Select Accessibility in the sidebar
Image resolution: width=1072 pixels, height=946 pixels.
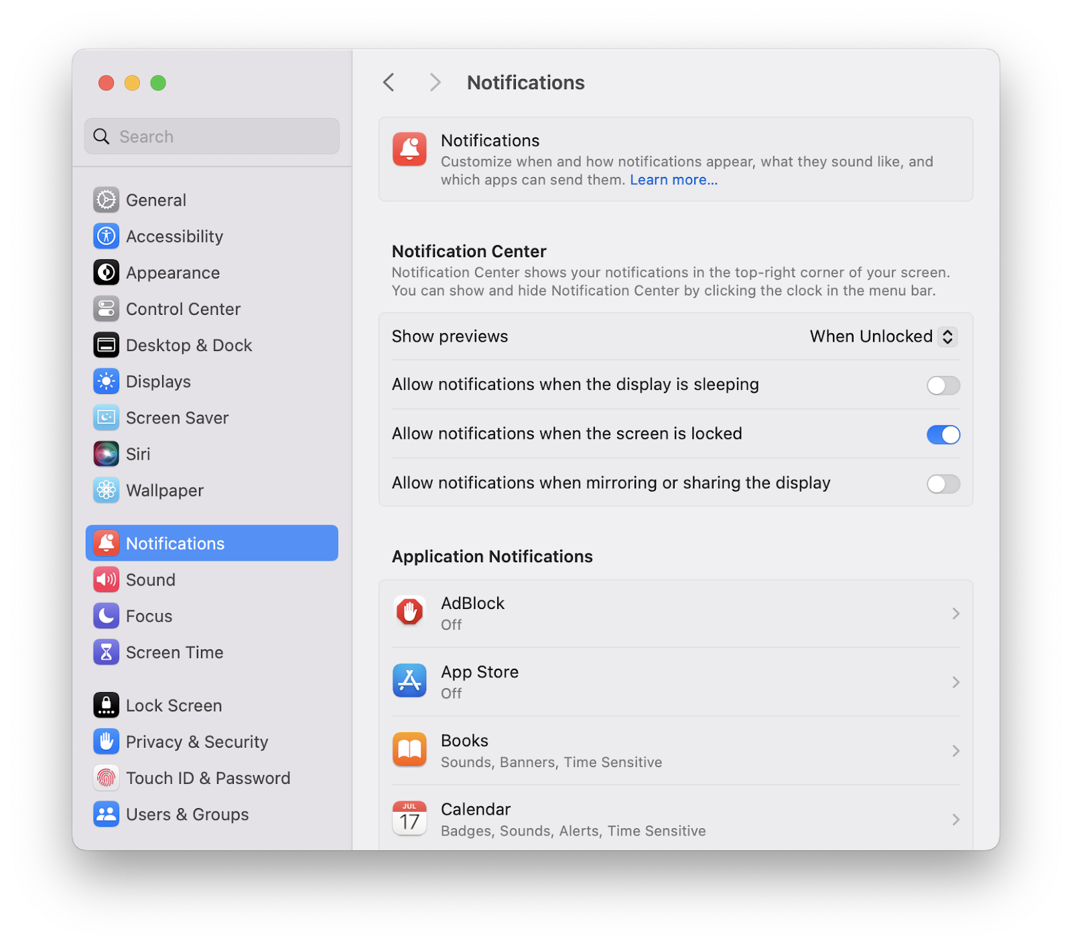(x=212, y=236)
